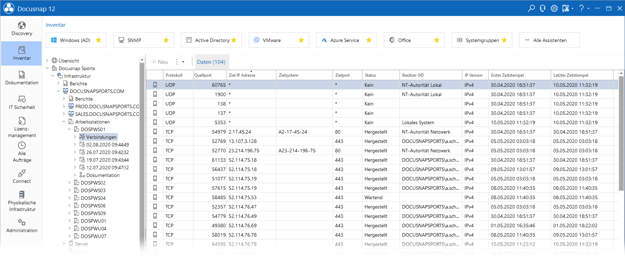
Task: Expand the Übersicht tree node
Action: pos(48,61)
